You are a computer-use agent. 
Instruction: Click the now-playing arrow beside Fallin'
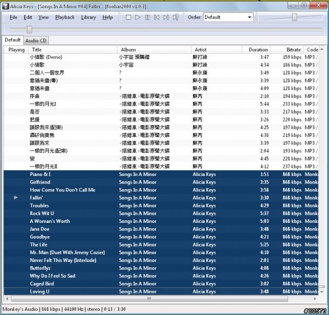[x=16, y=198]
